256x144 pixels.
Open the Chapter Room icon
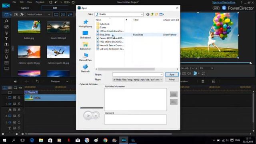(x=6, y=63)
